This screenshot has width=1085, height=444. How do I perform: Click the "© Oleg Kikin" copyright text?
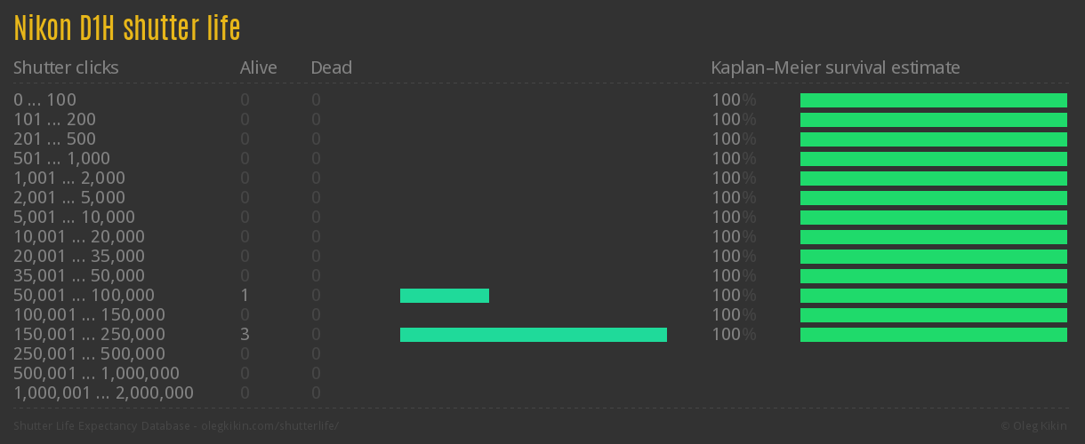[x=1035, y=426]
